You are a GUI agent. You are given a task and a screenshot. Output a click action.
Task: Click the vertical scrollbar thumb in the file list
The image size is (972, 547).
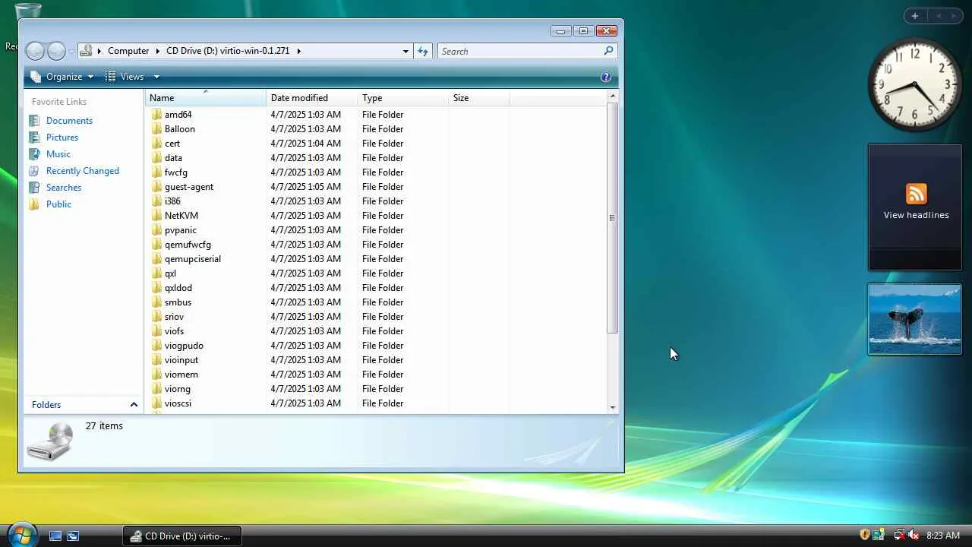click(x=612, y=218)
